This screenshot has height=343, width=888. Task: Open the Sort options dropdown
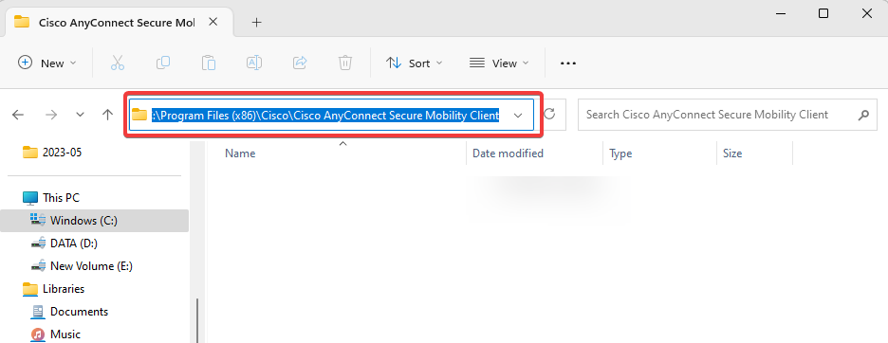(x=414, y=63)
